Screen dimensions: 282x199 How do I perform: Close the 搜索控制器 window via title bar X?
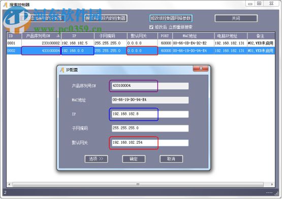pyautogui.click(x=271, y=4)
